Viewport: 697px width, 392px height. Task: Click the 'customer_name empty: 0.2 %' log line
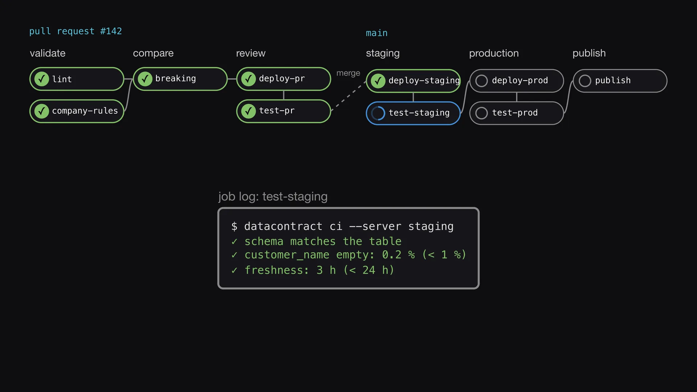(348, 255)
